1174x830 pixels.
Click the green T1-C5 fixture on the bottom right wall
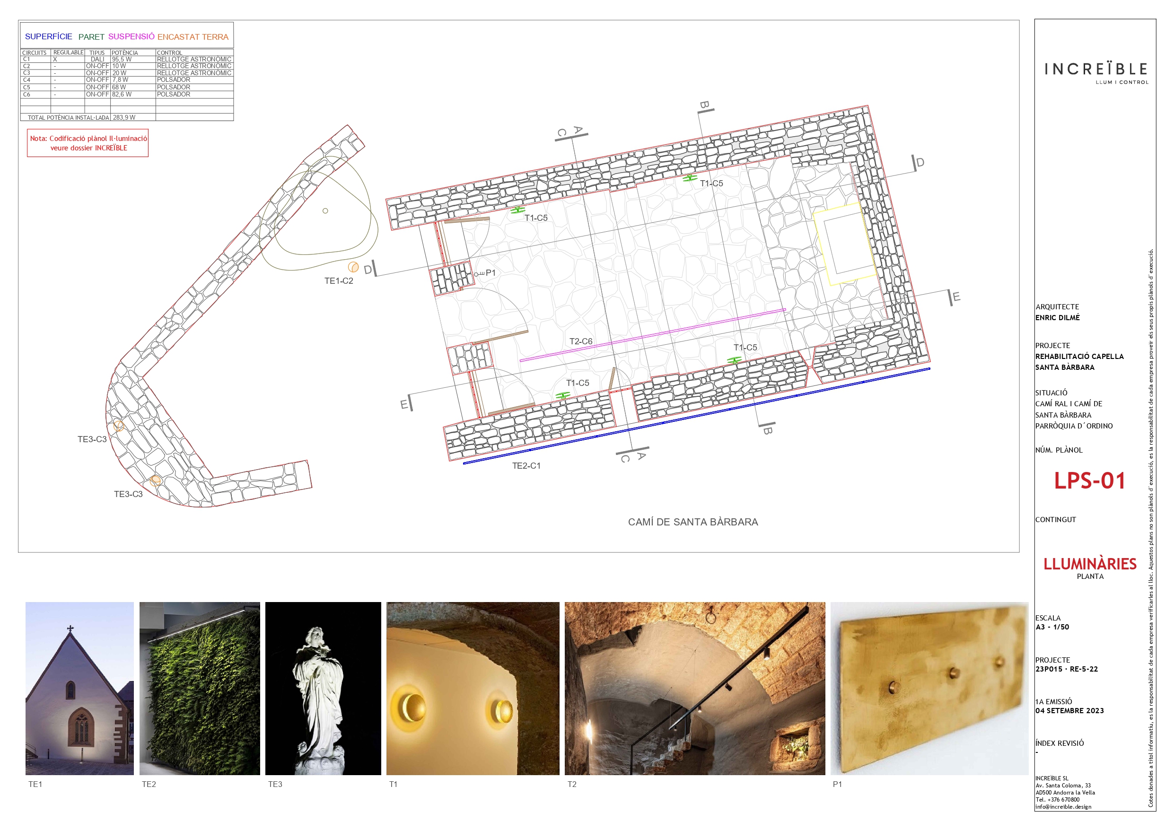734,360
